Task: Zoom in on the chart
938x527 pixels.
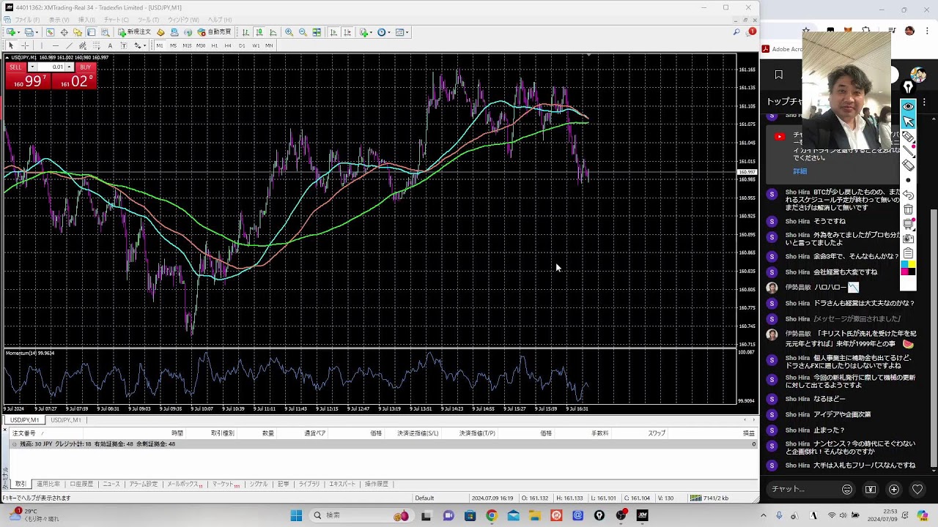Action: 289,32
